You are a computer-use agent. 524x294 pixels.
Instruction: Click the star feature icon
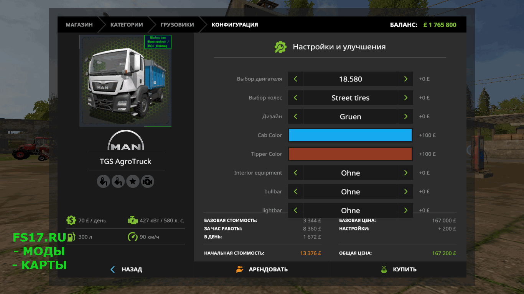click(x=133, y=181)
